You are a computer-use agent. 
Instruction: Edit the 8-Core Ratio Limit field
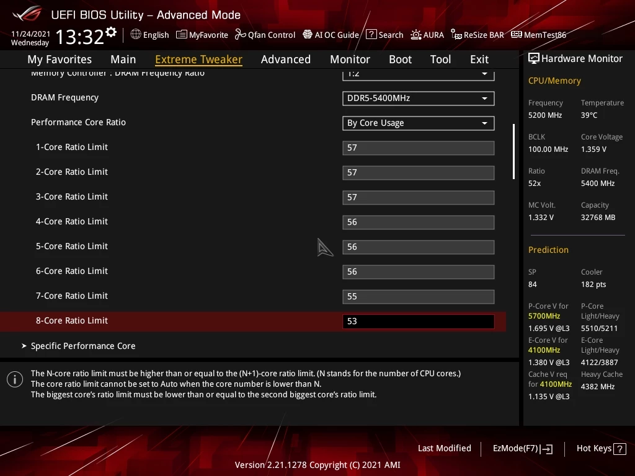(419, 322)
